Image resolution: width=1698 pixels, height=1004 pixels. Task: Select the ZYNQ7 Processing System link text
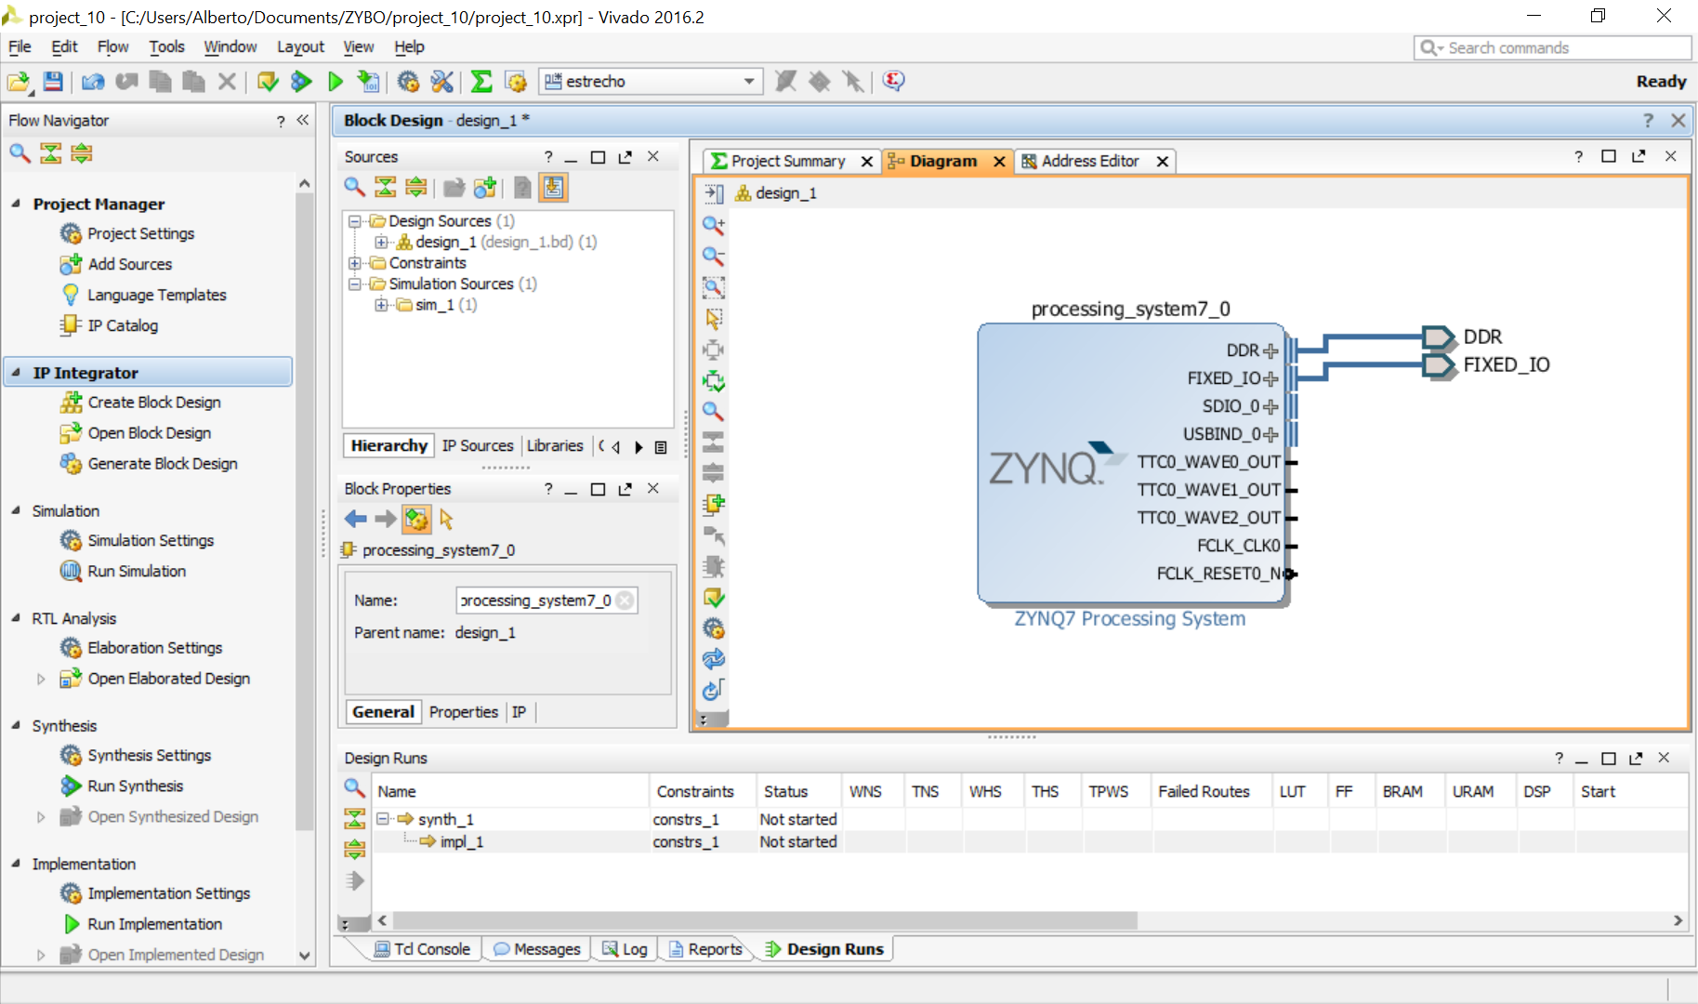(x=1129, y=618)
